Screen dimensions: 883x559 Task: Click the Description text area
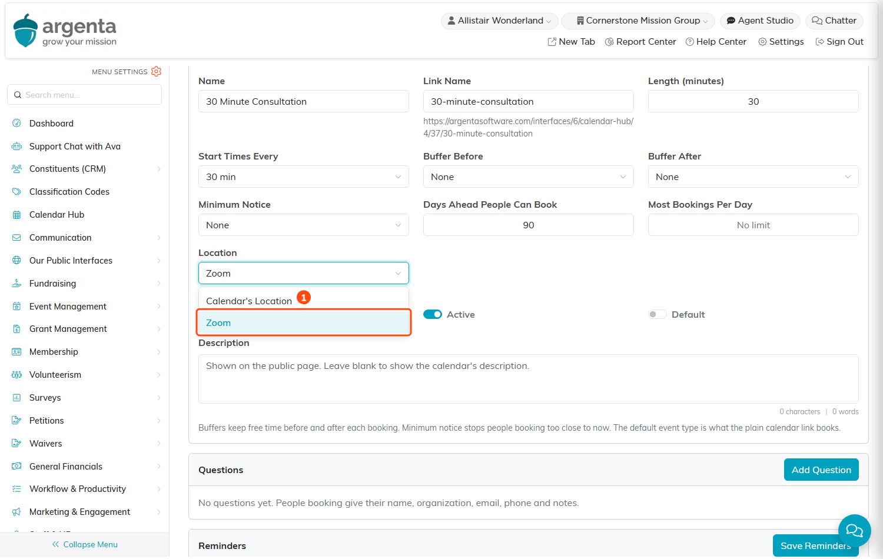point(529,379)
